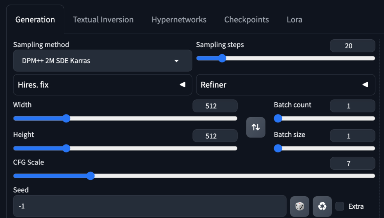
Task: Click the Width slider handle
Action: pyautogui.click(x=66, y=118)
